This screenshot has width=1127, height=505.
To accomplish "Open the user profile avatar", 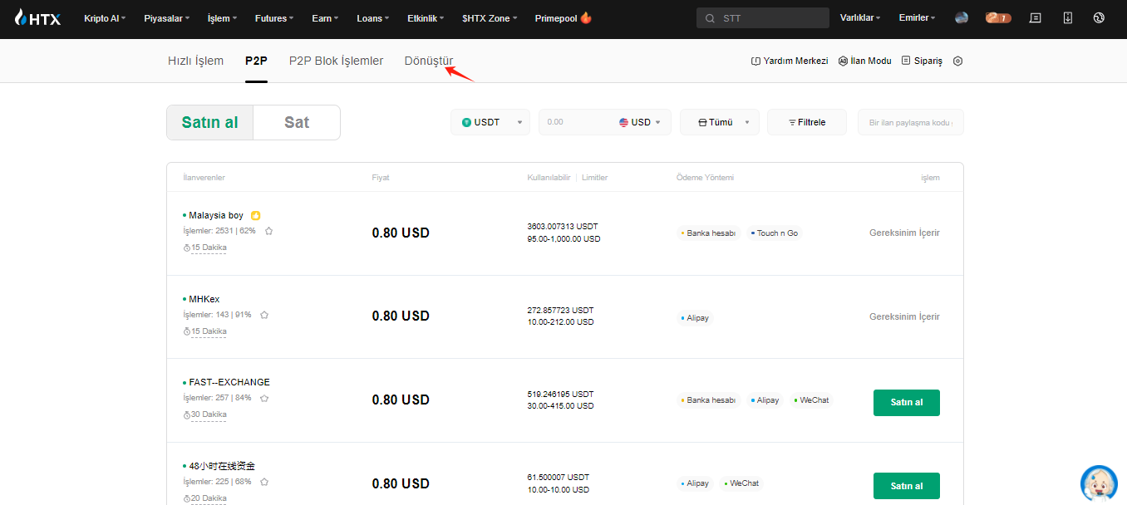I will pos(962,17).
